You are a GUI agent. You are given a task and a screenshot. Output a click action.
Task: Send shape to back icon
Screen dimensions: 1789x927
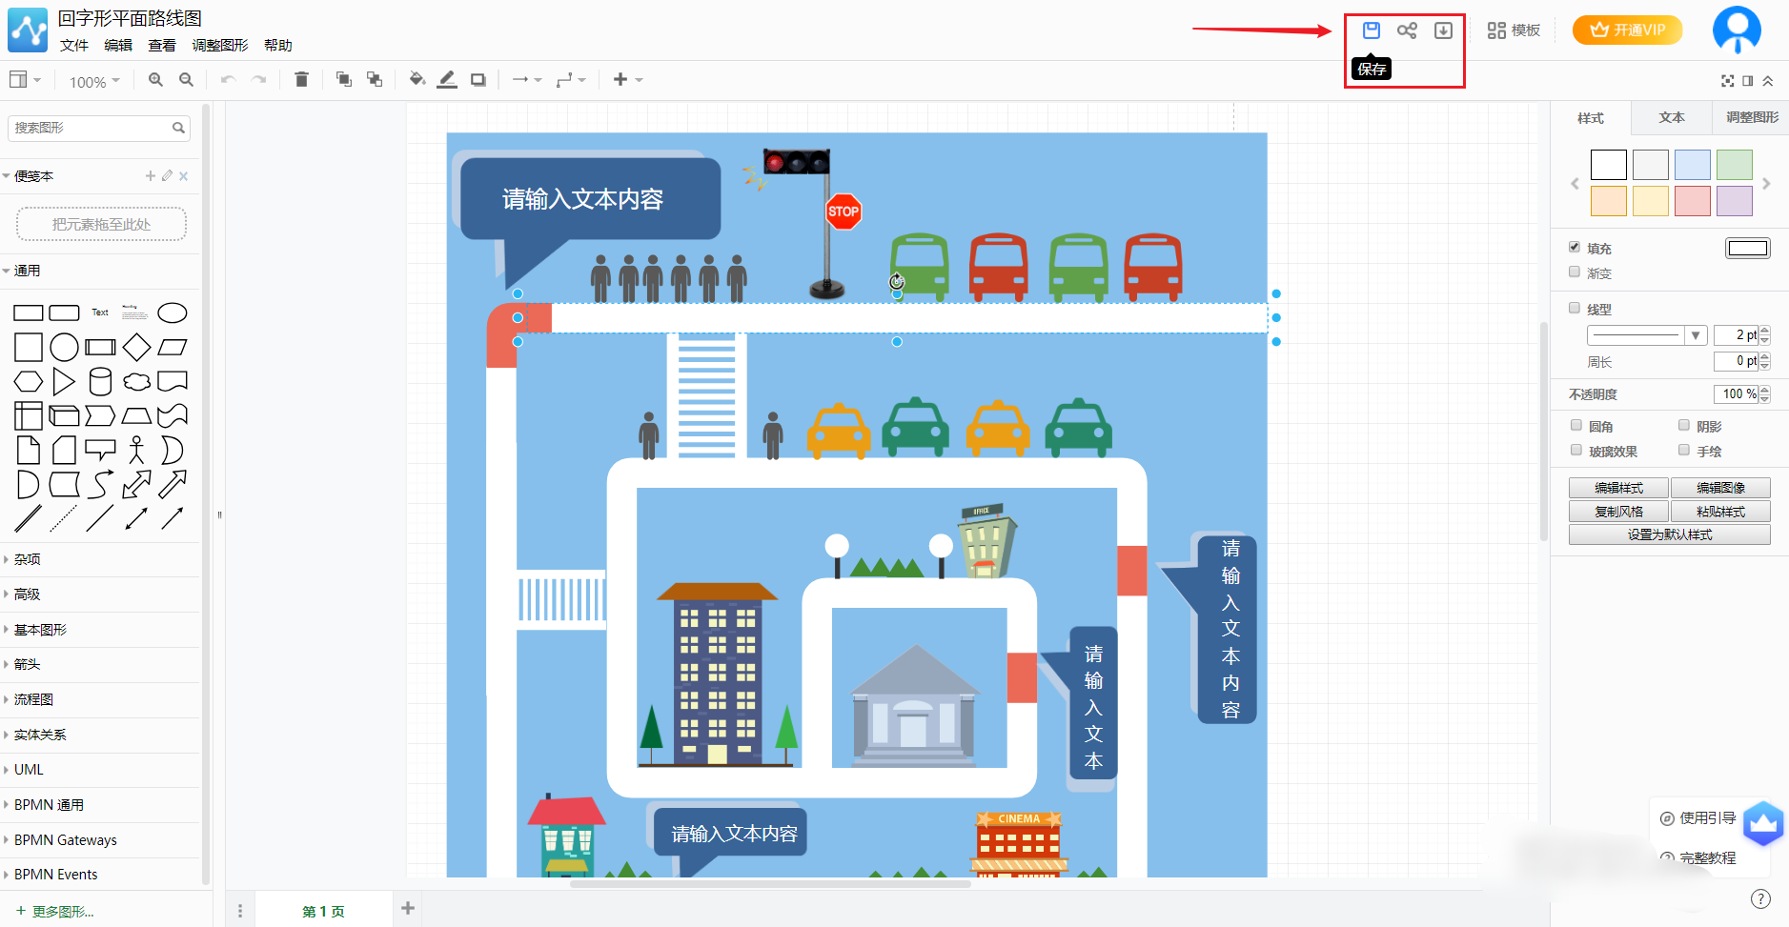click(x=375, y=80)
